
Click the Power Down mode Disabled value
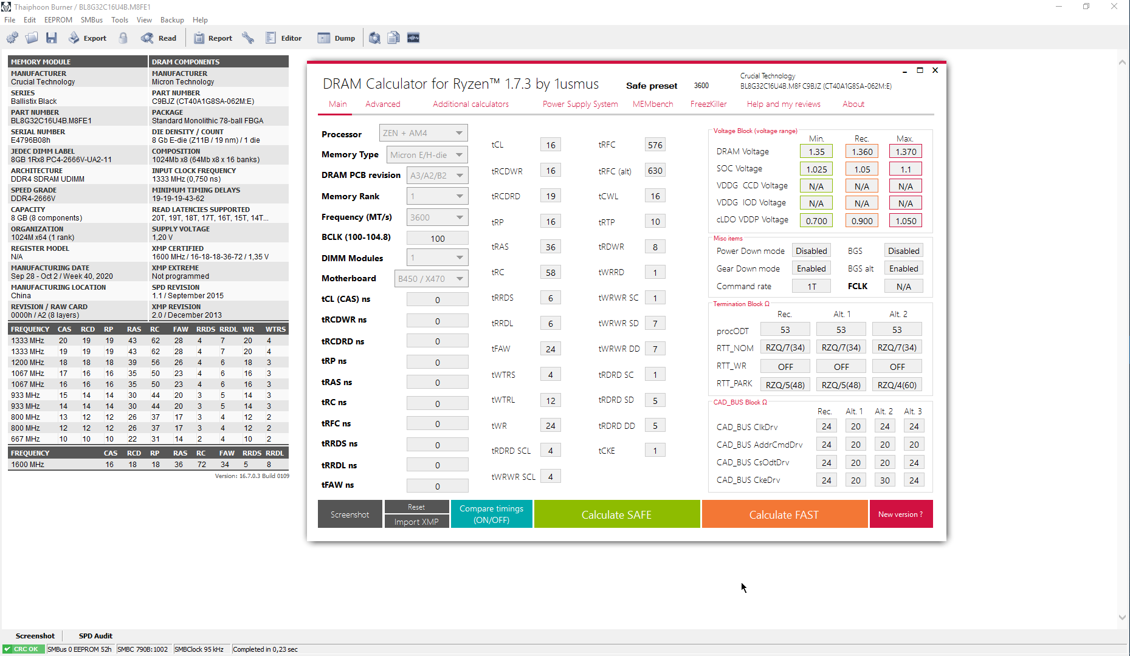pos(811,251)
